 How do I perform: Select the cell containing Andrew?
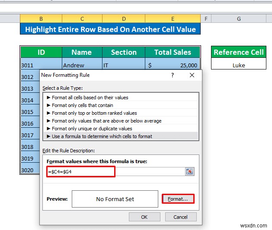coord(82,64)
